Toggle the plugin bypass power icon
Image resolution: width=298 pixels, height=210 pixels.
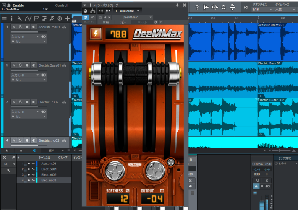coord(86,17)
